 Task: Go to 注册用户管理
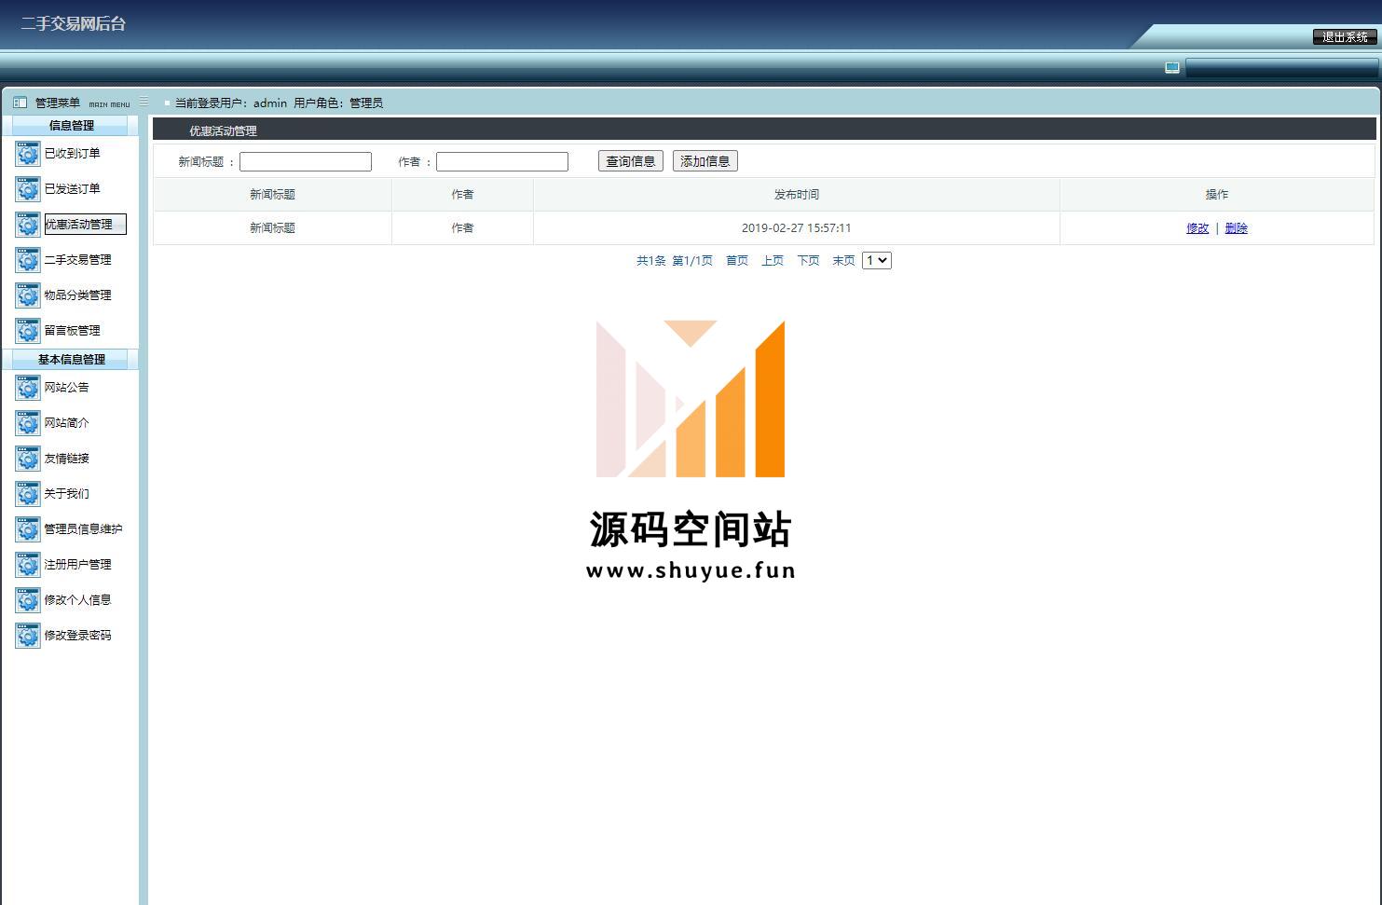coord(77,564)
